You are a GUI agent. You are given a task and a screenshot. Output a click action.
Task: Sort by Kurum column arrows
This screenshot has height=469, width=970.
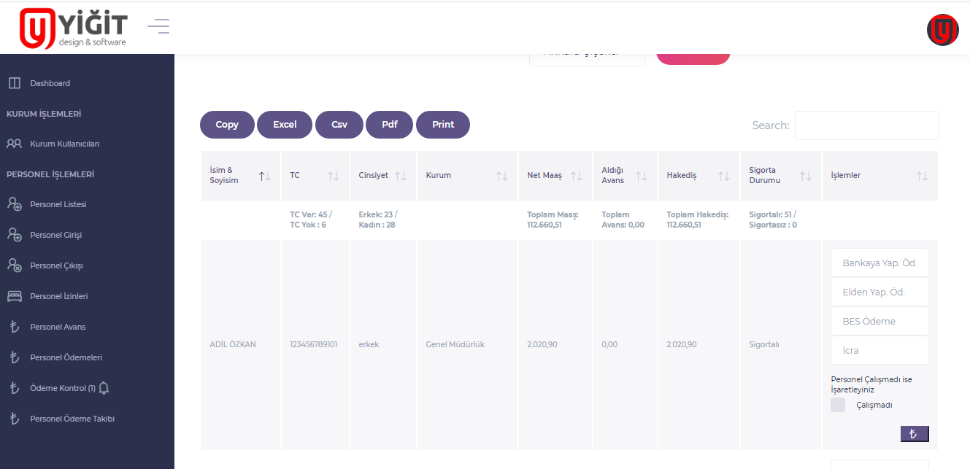pyautogui.click(x=502, y=176)
